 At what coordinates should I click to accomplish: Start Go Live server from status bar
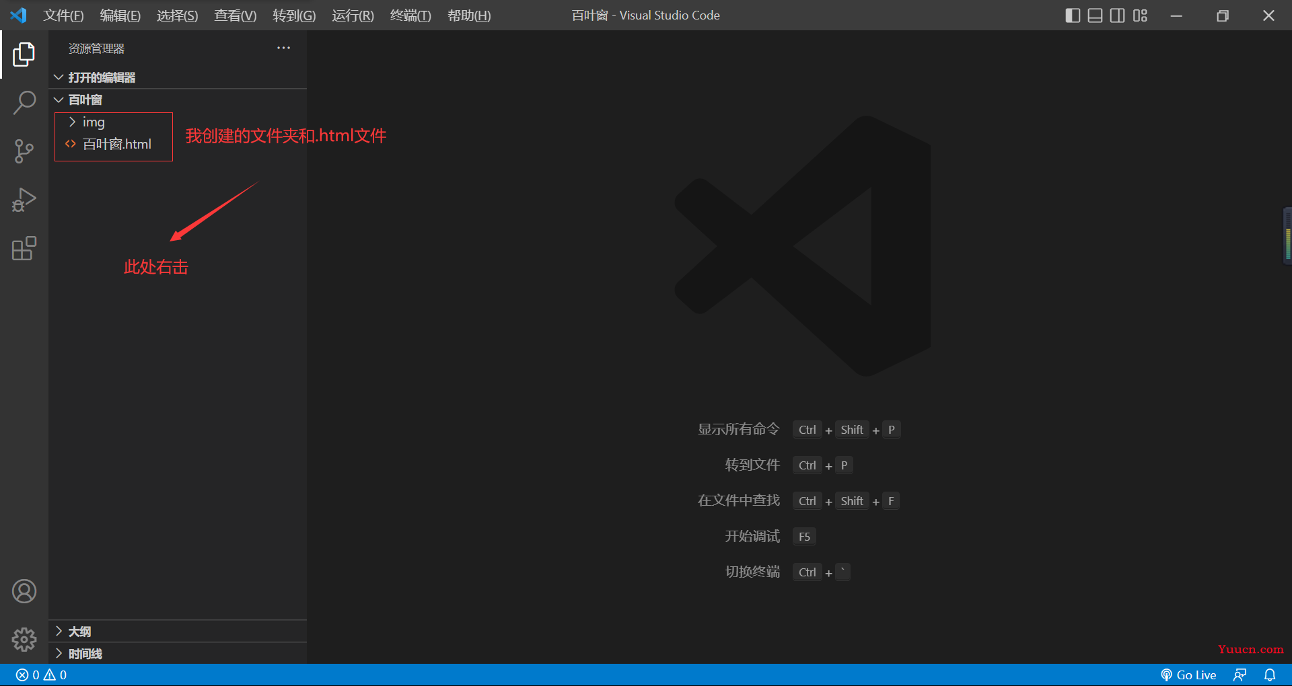click(1188, 675)
